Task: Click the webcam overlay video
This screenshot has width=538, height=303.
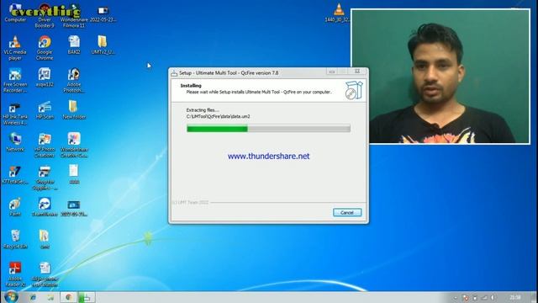Action: coord(440,77)
